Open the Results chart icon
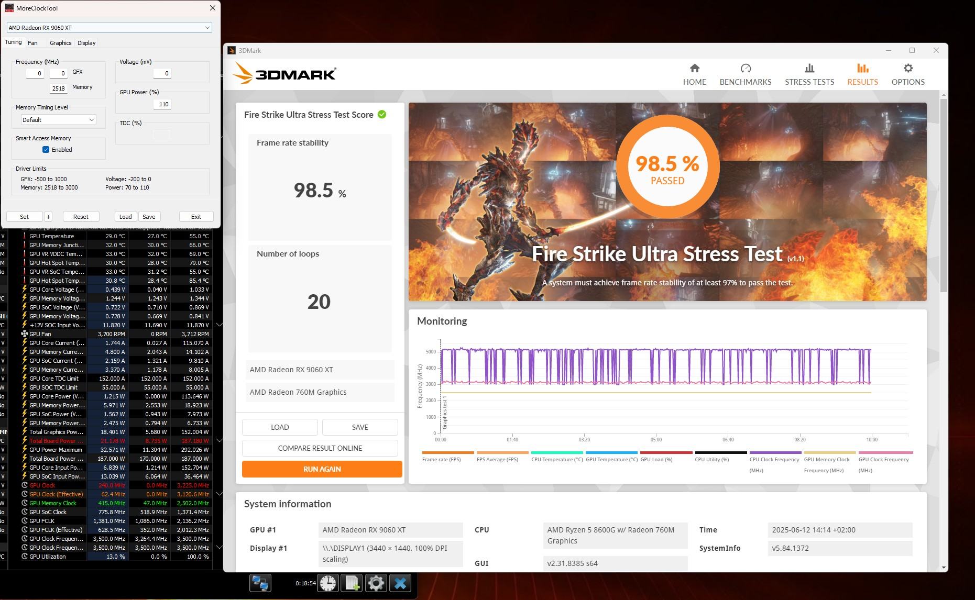 [862, 68]
